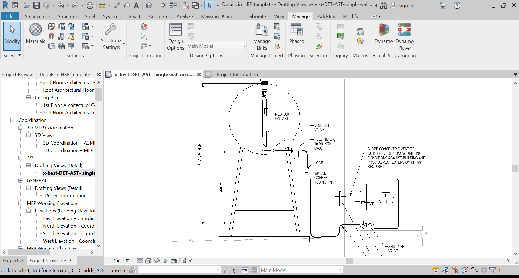The image size is (519, 278).
Task: Click the Sign In link
Action: point(405,5)
